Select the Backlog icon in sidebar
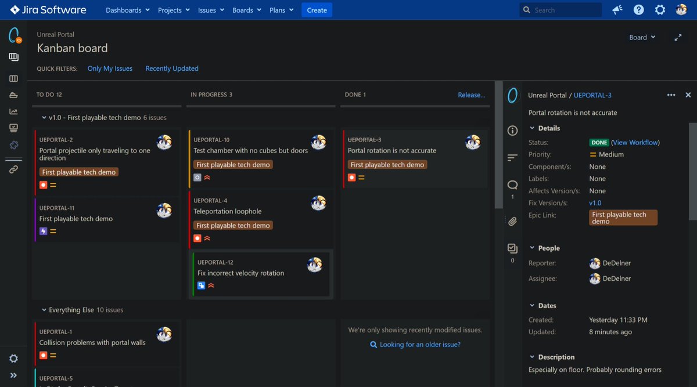This screenshot has height=387, width=697. pos(14,57)
